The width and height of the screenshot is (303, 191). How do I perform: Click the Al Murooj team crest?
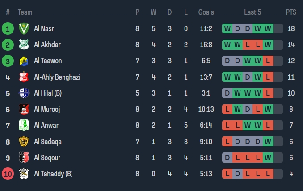(24, 109)
